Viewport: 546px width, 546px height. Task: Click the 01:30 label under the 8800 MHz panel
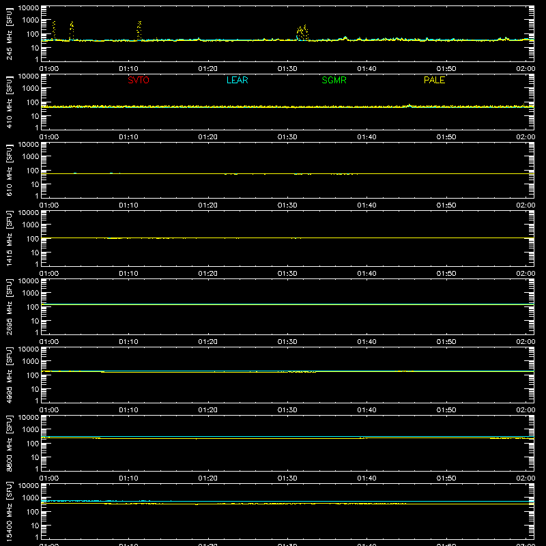coord(287,478)
